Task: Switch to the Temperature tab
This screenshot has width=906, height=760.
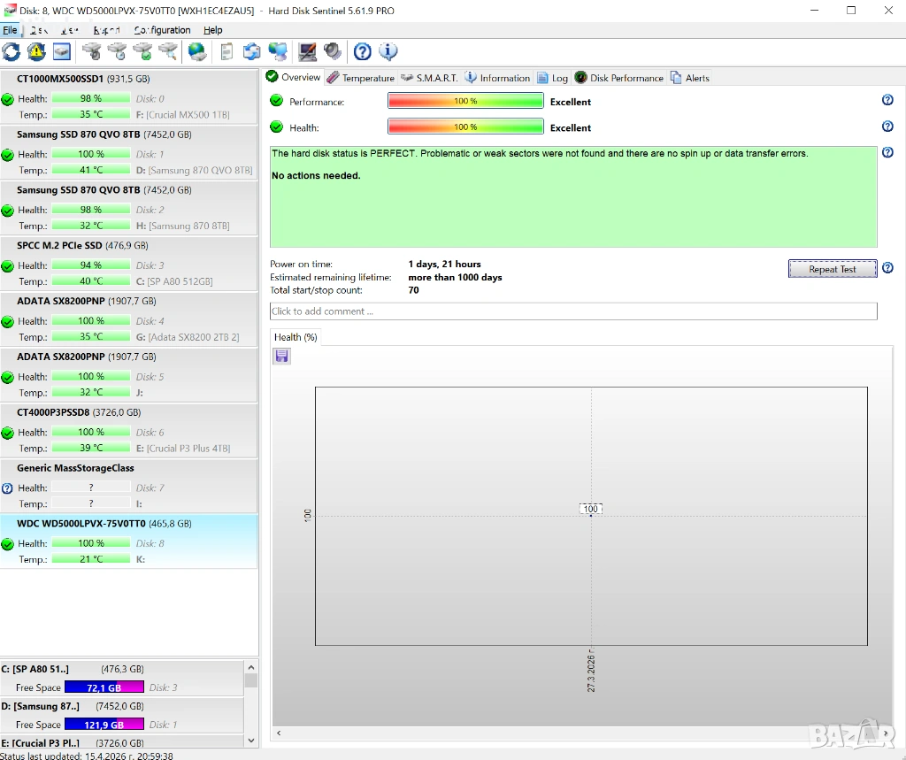Action: click(361, 78)
